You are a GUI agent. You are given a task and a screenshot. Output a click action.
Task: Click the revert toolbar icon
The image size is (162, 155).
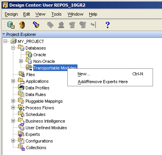[x=22, y=25]
